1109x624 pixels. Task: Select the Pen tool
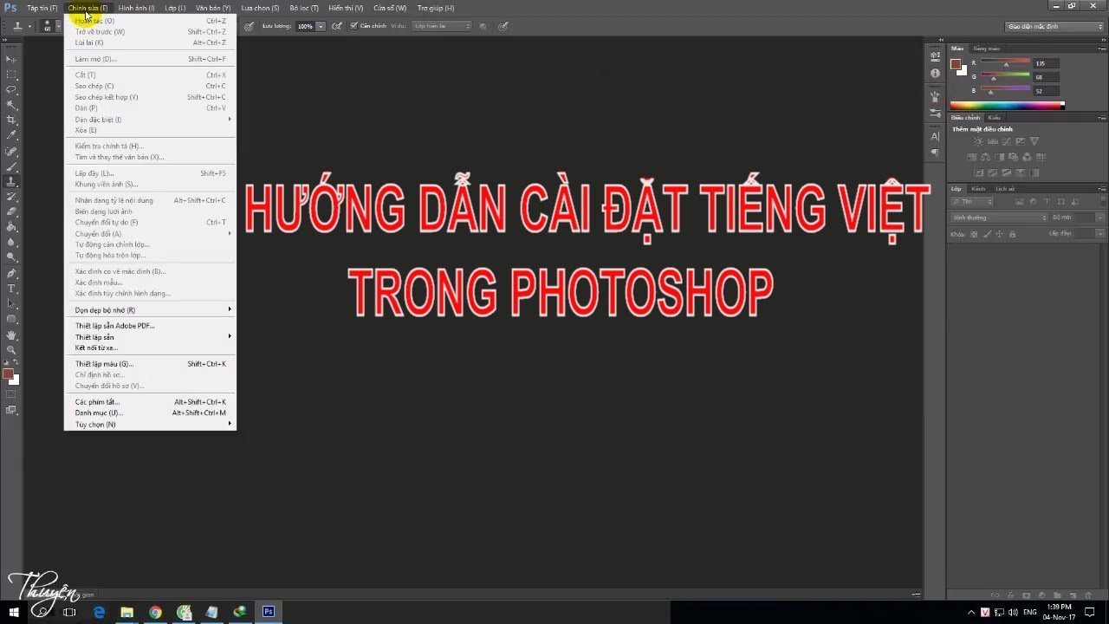click(x=12, y=273)
